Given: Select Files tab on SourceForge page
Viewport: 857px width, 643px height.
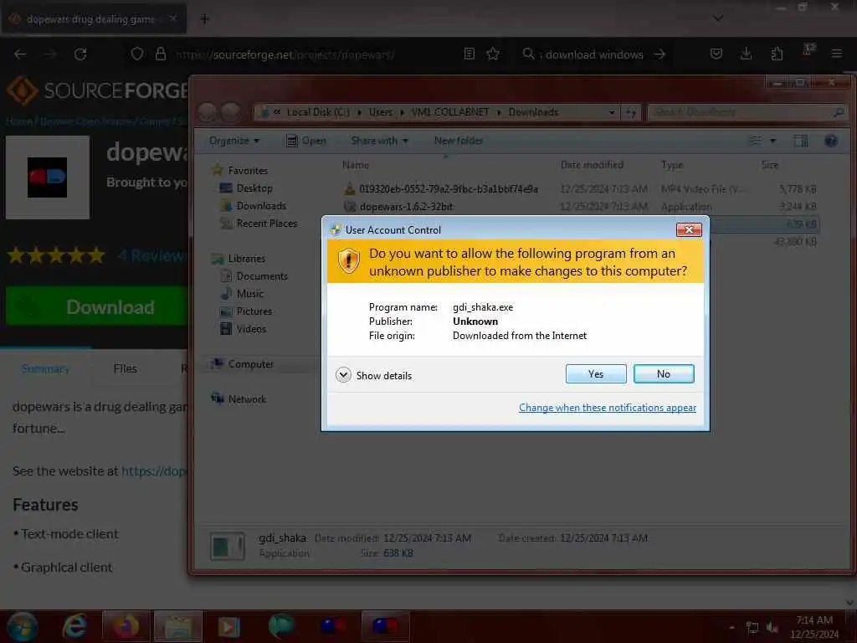Looking at the screenshot, I should point(126,368).
